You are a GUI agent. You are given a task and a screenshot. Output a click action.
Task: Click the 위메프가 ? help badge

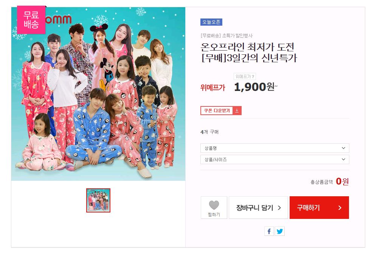pos(245,77)
